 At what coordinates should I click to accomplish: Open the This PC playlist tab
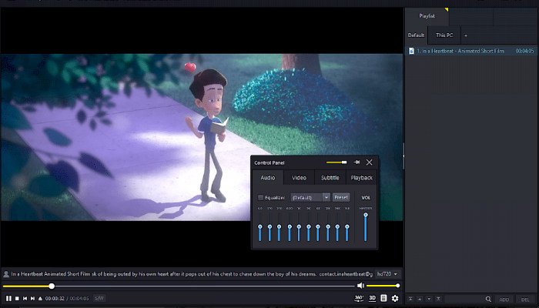pos(444,35)
